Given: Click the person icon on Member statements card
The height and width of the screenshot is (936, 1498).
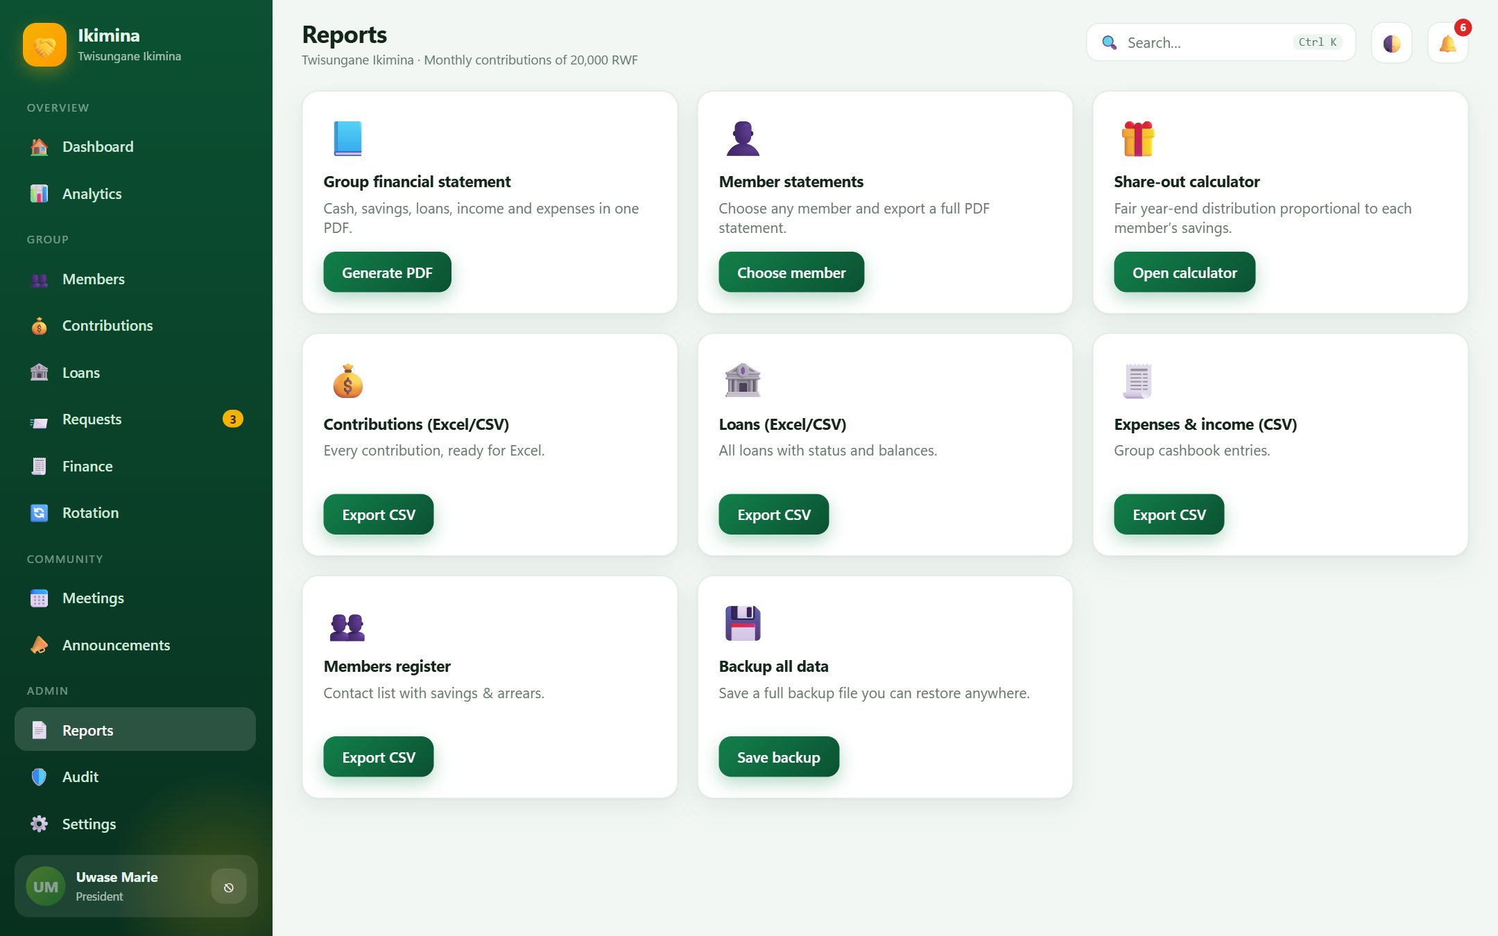Looking at the screenshot, I should 743,138.
